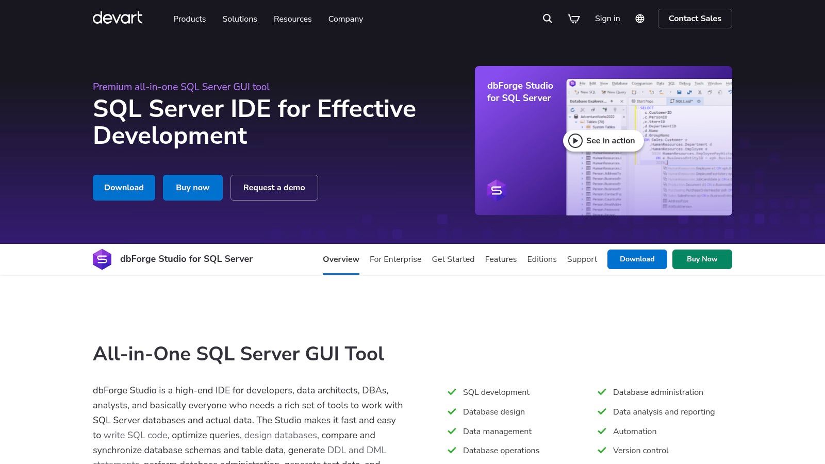Switch to the Features tab

[x=501, y=259]
